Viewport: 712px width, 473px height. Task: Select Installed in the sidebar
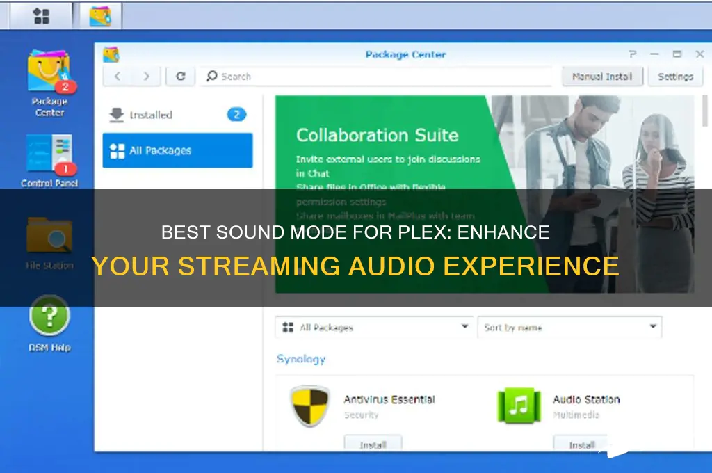(x=177, y=115)
